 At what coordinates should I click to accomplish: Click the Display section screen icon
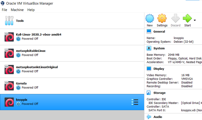149,69
